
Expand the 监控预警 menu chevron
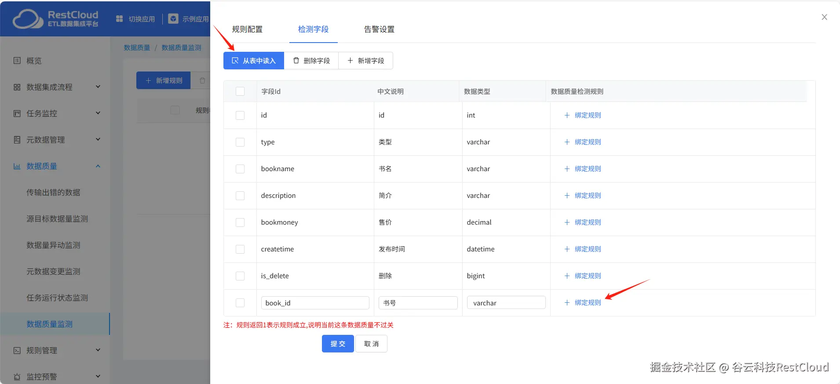click(98, 376)
